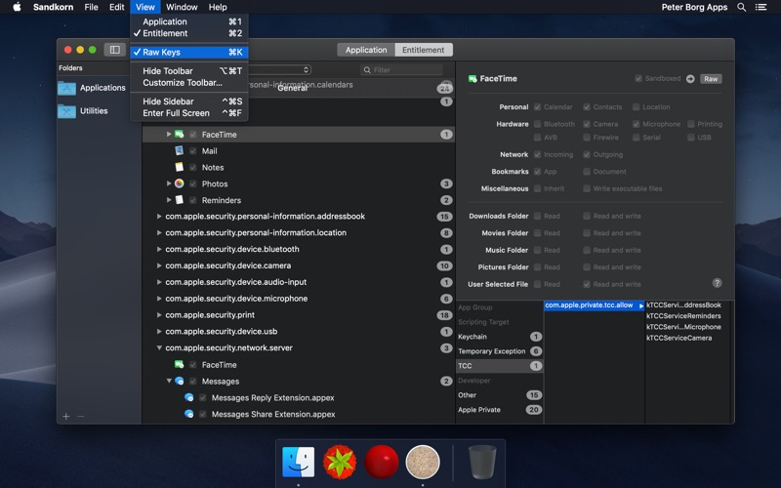The width and height of the screenshot is (781, 488).
Task: Click the Messages Share Extension icon
Action: tap(188, 414)
